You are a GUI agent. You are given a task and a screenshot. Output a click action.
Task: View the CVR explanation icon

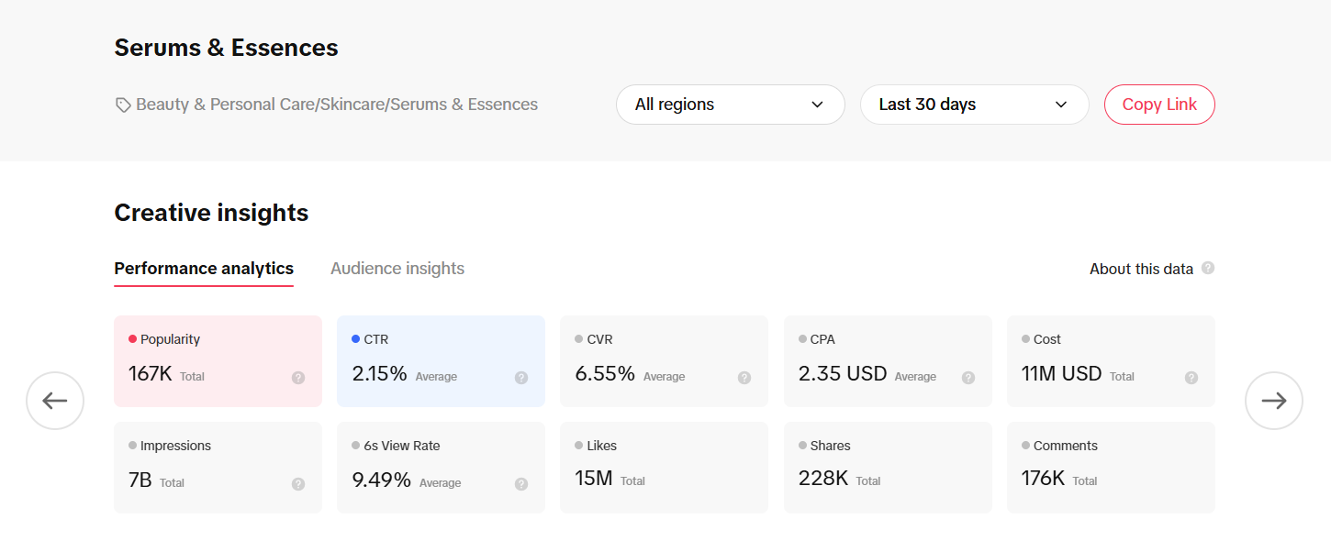[744, 377]
